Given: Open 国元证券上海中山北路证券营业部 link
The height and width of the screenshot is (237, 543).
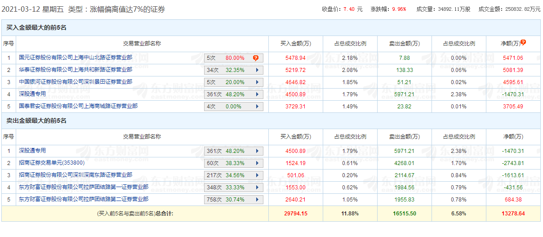Looking at the screenshot, I should pos(76,58).
